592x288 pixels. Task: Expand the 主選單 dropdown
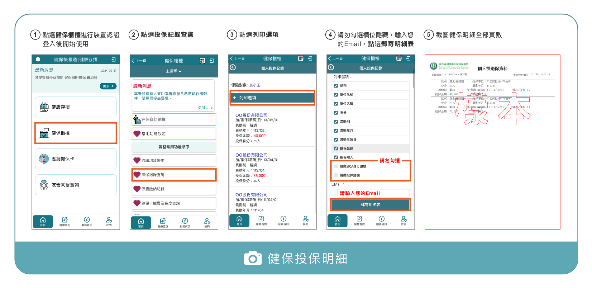coord(174,71)
